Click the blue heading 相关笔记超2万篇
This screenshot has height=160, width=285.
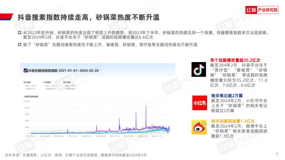(227, 95)
